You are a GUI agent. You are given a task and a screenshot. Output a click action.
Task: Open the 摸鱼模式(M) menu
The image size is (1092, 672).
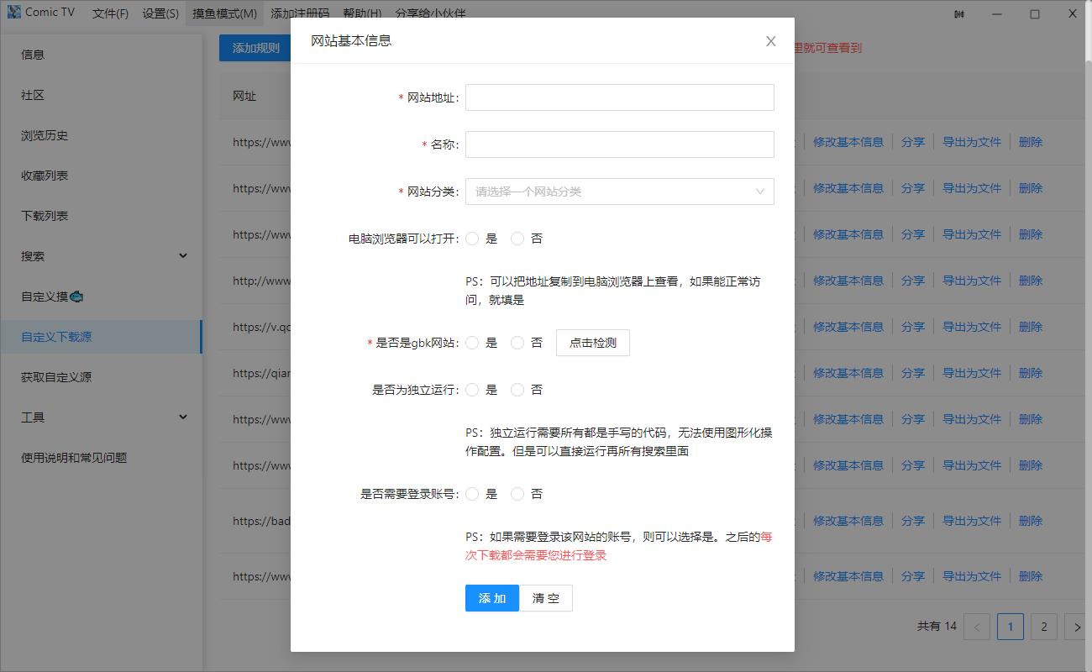[224, 13]
